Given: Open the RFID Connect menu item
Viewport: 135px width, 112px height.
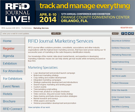Looking at the screenshot, I should coord(13,109).
